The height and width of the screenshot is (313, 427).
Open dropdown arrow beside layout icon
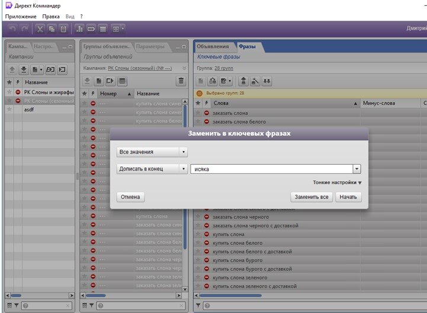[123, 28]
